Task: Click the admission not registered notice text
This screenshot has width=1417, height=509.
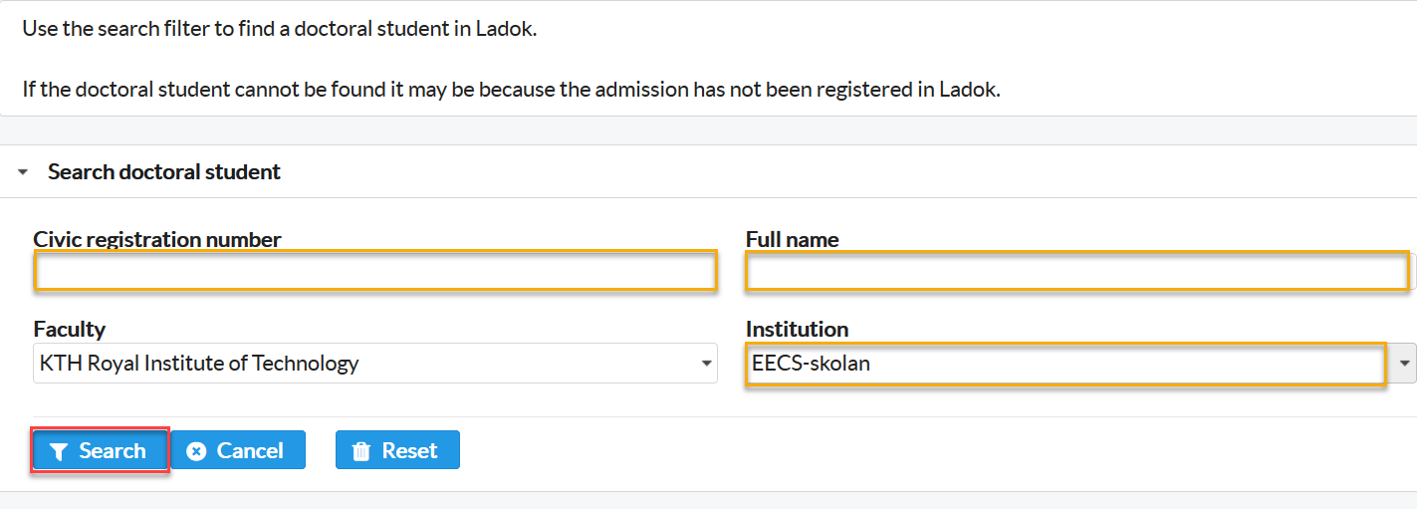Action: pos(511,89)
